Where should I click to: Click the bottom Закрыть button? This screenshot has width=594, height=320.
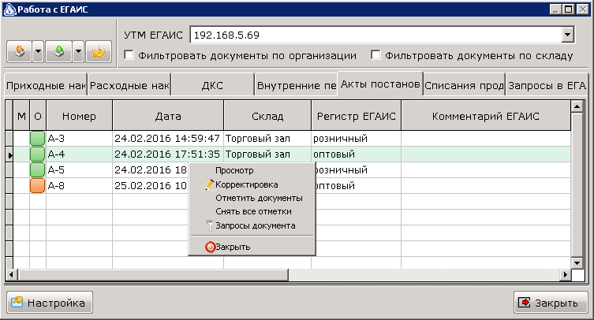(551, 303)
